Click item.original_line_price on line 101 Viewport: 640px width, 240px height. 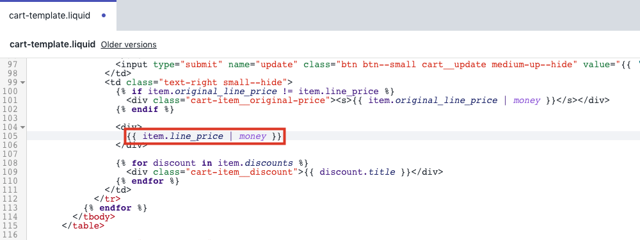coord(433,100)
